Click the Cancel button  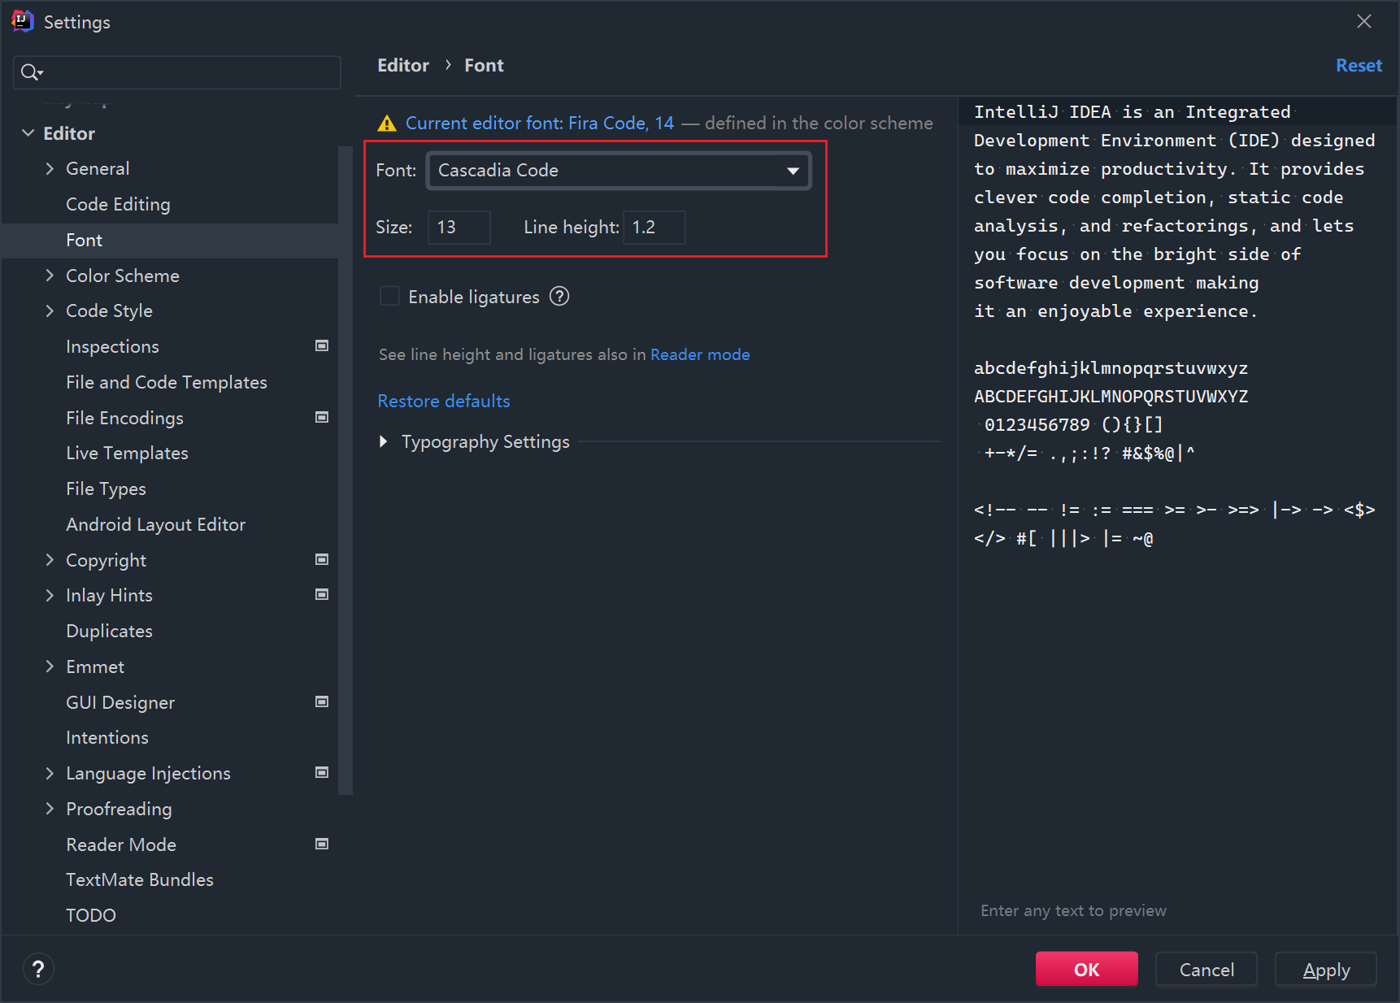[x=1207, y=969]
